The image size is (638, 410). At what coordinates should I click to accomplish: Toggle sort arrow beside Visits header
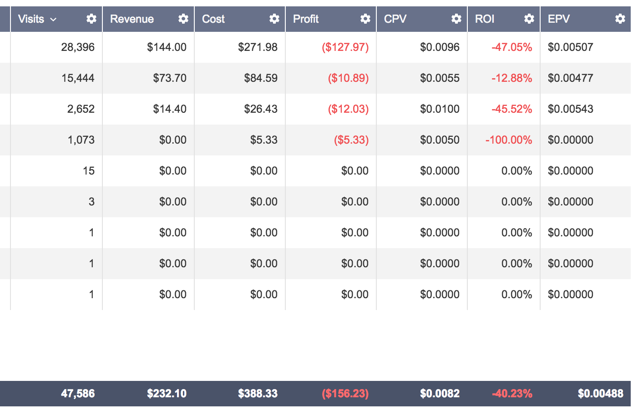53,20
